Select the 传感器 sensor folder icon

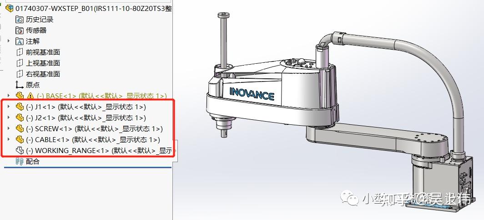point(20,30)
